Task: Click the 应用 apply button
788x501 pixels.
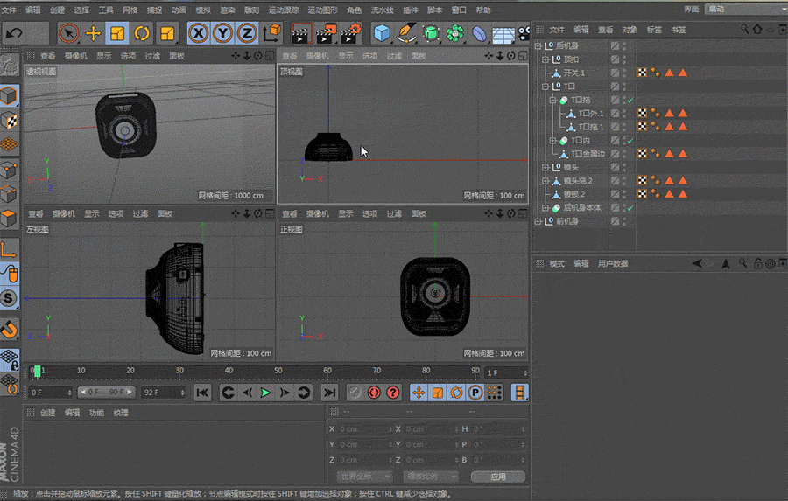Action: coord(498,477)
